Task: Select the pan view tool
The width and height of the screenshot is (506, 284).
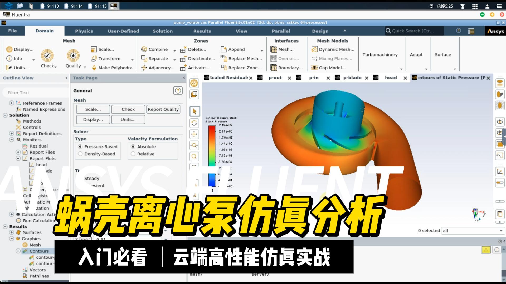Action: [x=194, y=134]
